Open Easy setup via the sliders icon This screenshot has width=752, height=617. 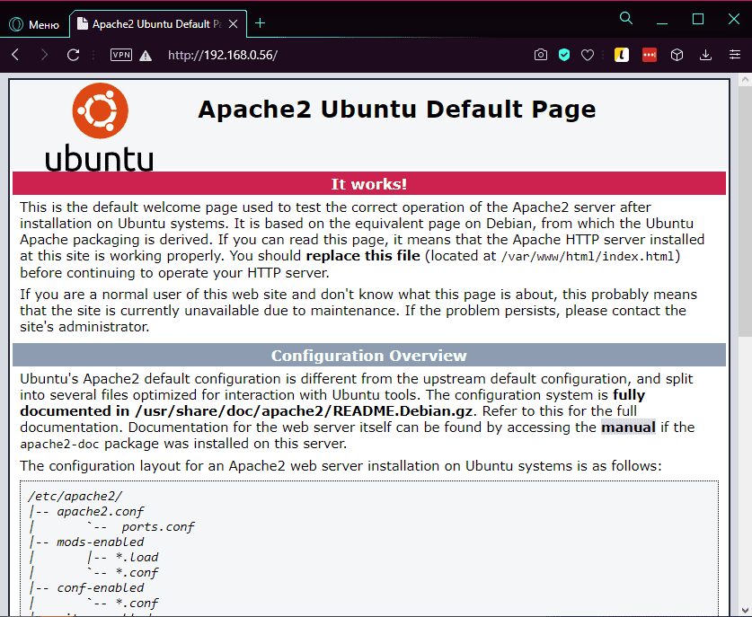735,54
